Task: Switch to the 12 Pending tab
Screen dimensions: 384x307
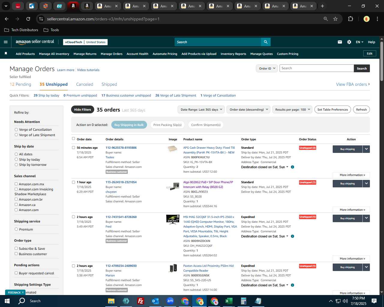Action: coord(20,84)
